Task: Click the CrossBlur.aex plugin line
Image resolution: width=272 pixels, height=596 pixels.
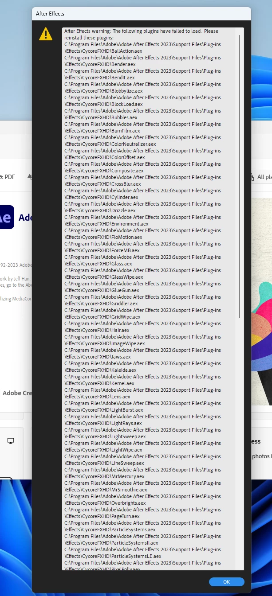Action: pyautogui.click(x=102, y=184)
